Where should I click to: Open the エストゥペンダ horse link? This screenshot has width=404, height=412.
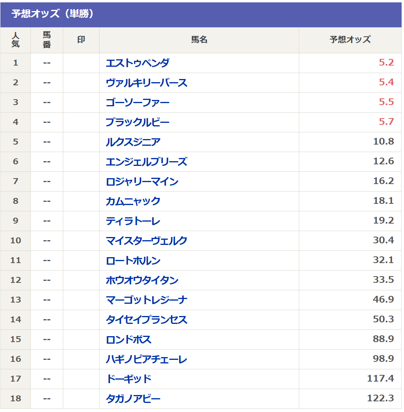coord(138,63)
